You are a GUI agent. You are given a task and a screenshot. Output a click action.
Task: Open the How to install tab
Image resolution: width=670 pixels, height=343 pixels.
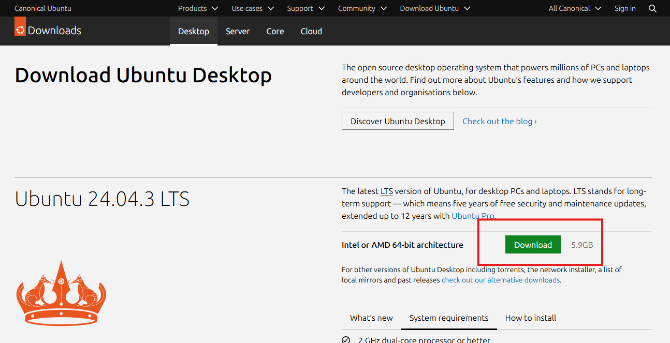pyautogui.click(x=530, y=318)
